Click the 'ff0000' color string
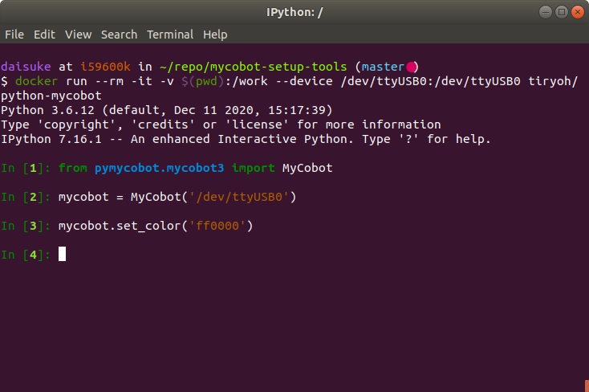 (217, 226)
